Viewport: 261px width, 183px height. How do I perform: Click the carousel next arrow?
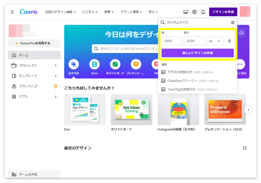tap(248, 110)
